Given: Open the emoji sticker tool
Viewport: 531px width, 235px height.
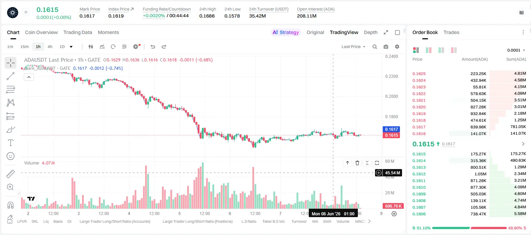Looking at the screenshot, I should tap(11, 156).
